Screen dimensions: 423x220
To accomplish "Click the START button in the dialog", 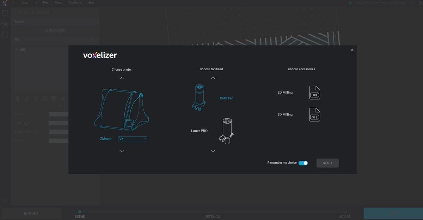I will click(x=327, y=163).
